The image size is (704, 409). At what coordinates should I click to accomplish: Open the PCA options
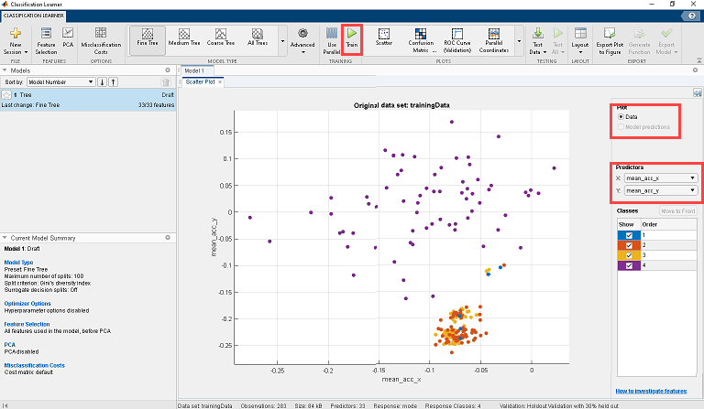point(68,37)
